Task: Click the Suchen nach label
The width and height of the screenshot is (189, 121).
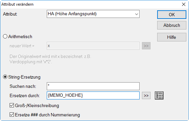Action: coord(23,86)
